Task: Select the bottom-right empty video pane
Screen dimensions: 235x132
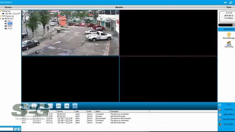Action: 169,79
